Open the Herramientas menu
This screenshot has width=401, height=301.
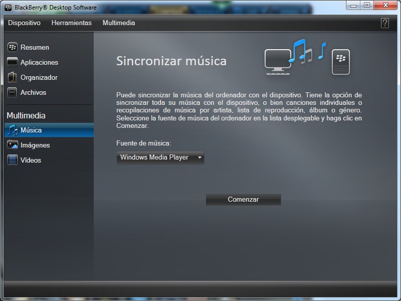tap(71, 23)
